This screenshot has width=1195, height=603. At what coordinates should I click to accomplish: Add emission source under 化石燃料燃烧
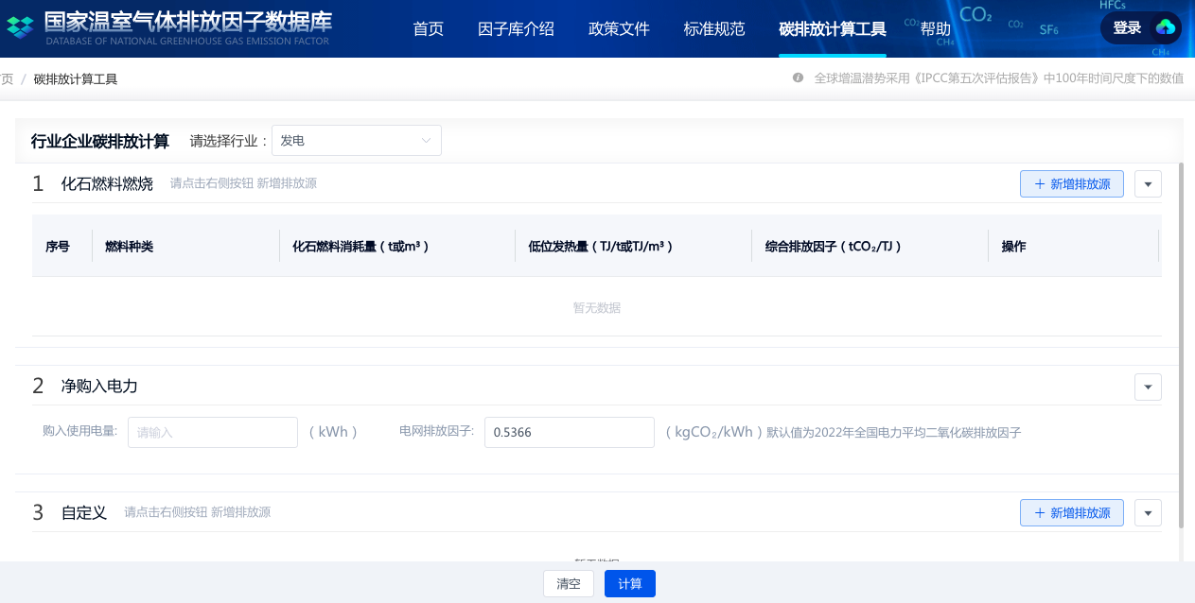pyautogui.click(x=1071, y=184)
